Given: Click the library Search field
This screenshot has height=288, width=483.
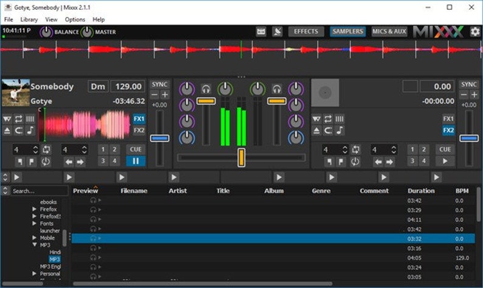Looking at the screenshot, I should click(x=39, y=191).
